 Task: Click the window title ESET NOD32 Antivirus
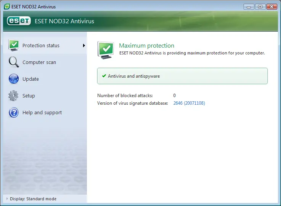coord(34,7)
